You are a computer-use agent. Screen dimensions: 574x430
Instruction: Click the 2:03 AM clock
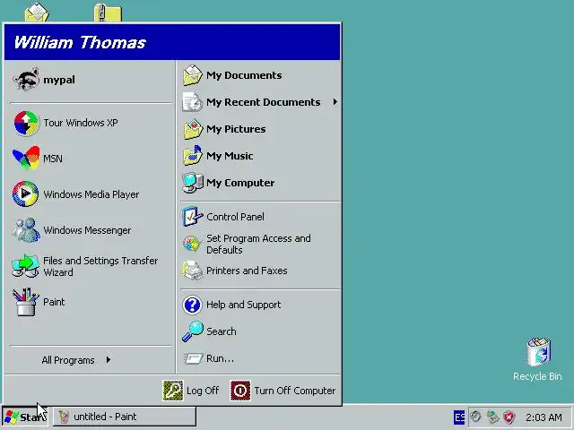point(544,417)
